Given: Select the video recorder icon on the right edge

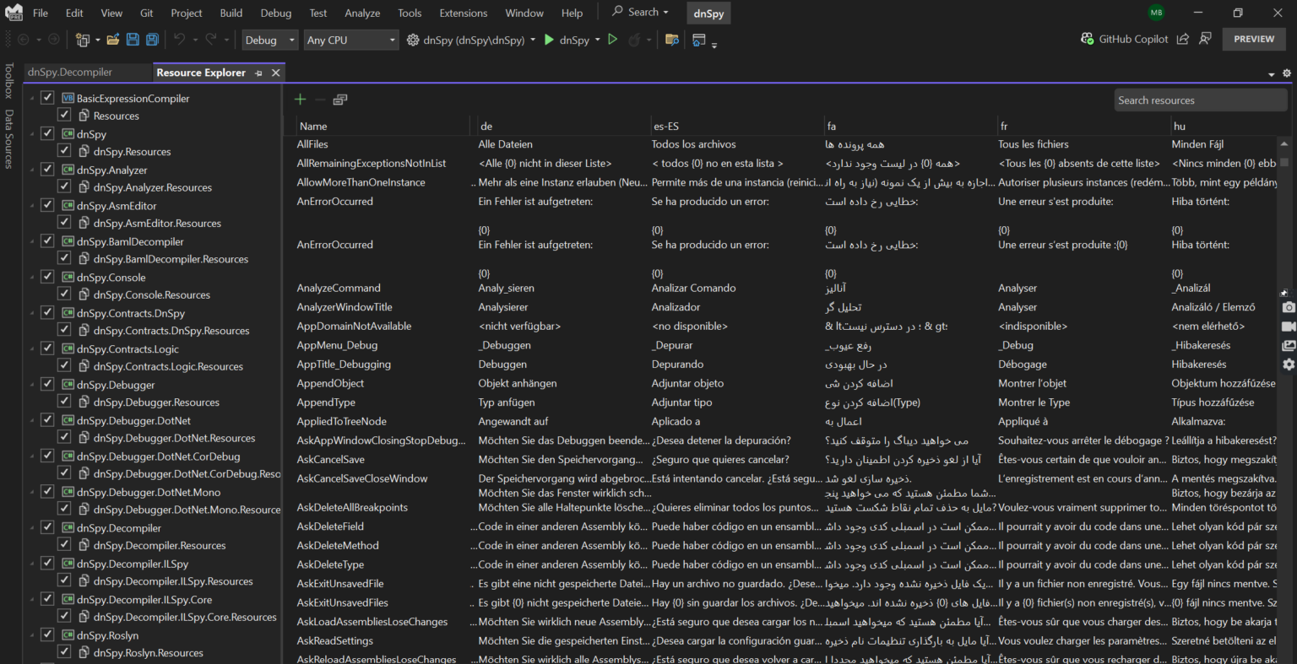Looking at the screenshot, I should point(1289,327).
